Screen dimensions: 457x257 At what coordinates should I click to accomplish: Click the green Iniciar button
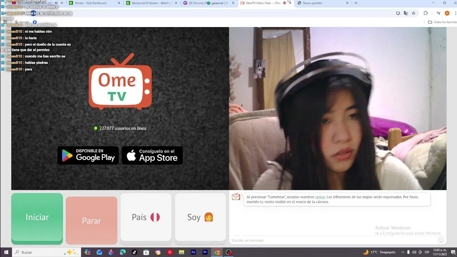click(x=37, y=218)
